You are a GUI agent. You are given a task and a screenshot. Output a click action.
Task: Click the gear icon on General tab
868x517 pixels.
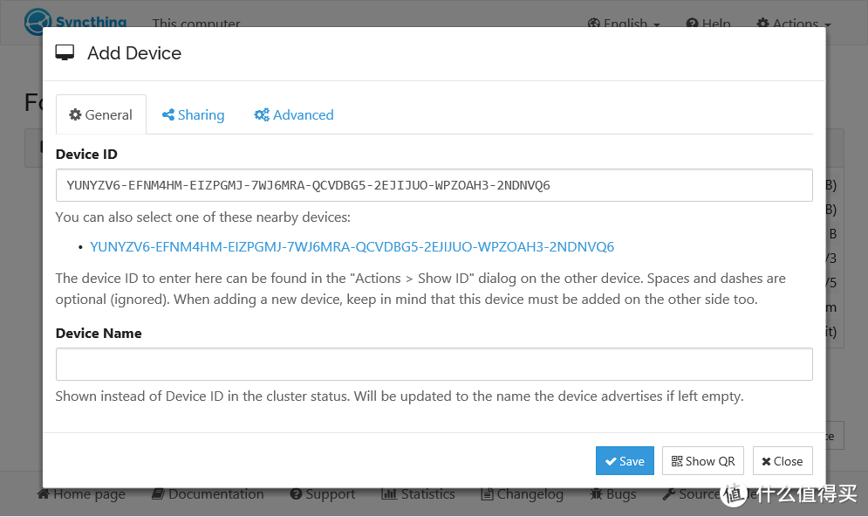click(75, 114)
